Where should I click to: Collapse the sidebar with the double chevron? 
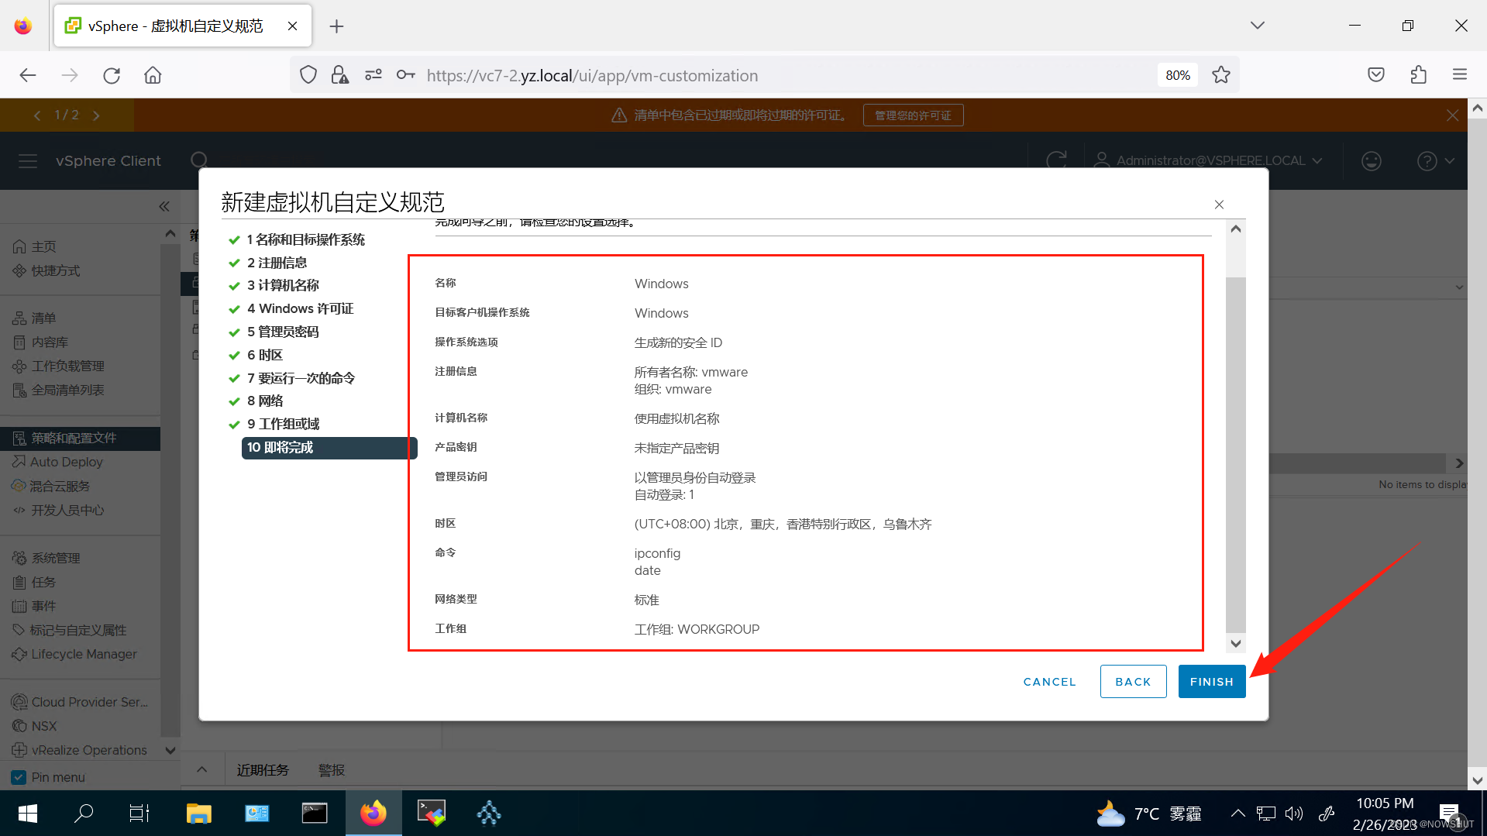point(164,205)
